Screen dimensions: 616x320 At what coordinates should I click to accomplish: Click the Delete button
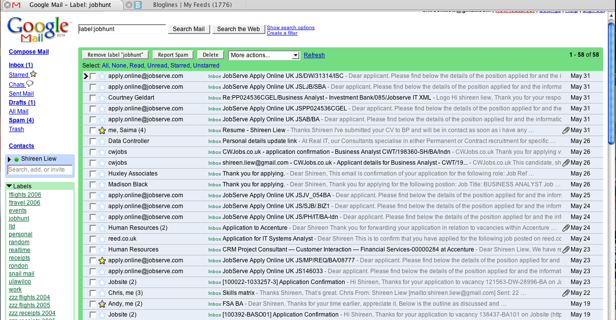click(210, 55)
